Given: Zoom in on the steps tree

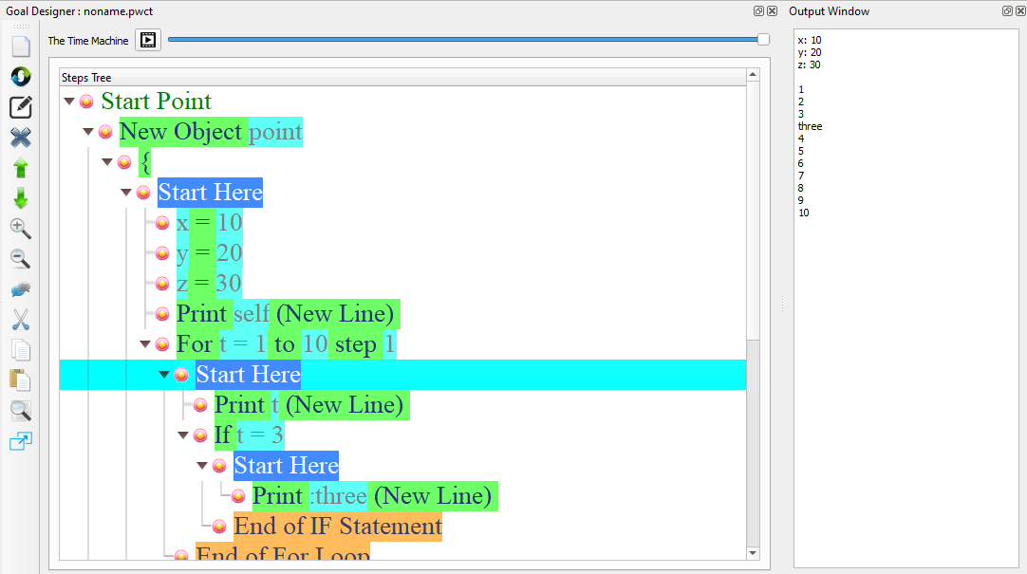Looking at the screenshot, I should (x=20, y=229).
